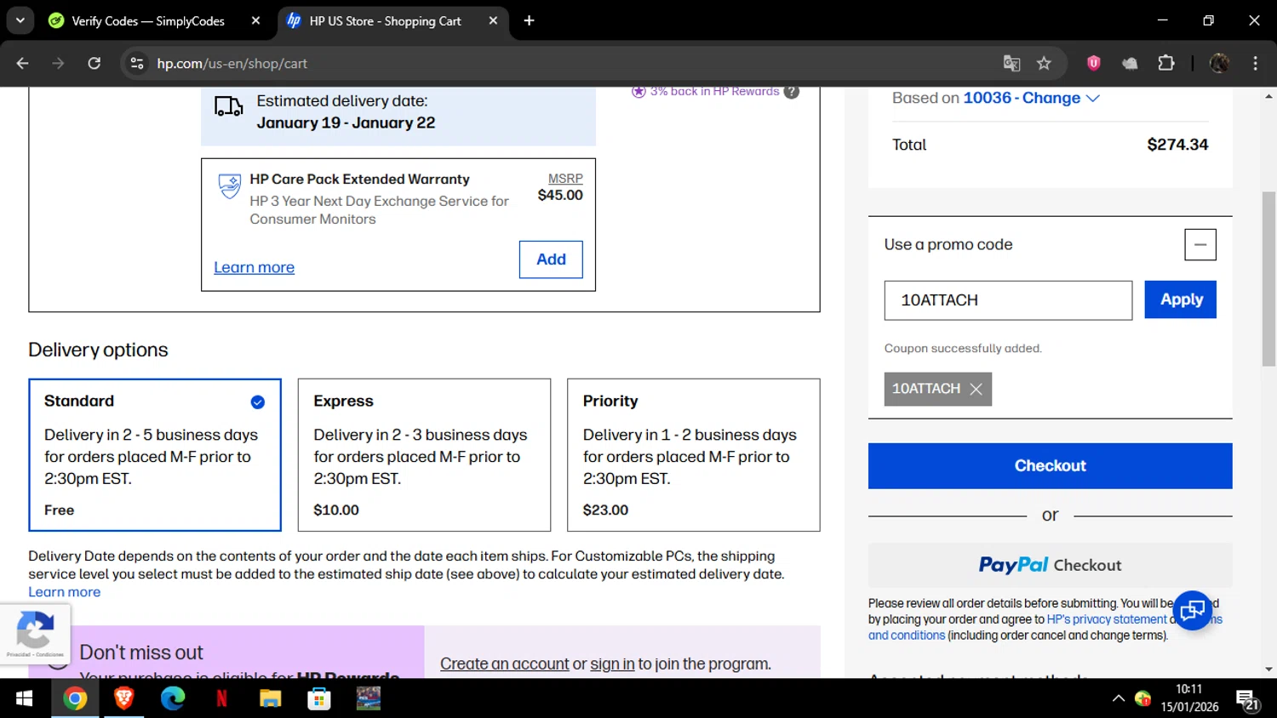Open the chat support bubble icon

click(x=1192, y=610)
